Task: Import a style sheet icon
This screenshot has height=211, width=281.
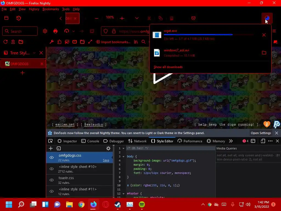Action: (x=59, y=148)
